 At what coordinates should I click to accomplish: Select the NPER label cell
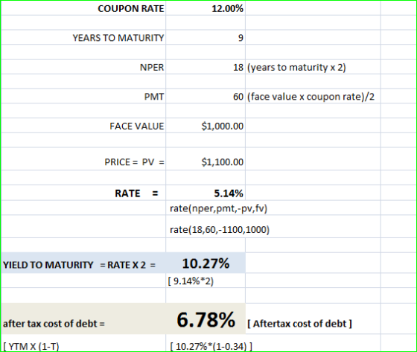pyautogui.click(x=152, y=67)
